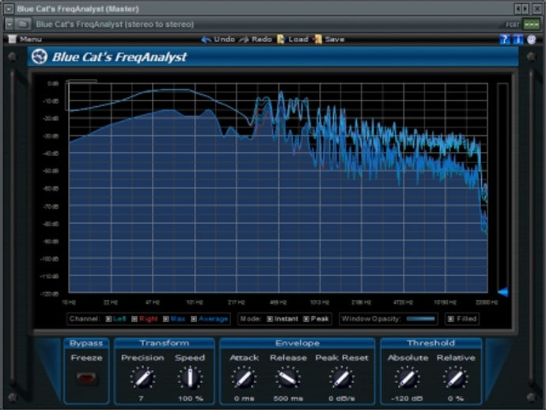Toggle the green plugin enable button
The width and height of the screenshot is (546, 410).
pyautogui.click(x=532, y=25)
